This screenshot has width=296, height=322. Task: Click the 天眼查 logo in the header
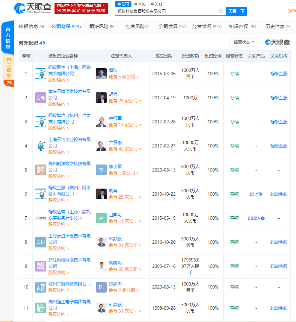pos(33,8)
